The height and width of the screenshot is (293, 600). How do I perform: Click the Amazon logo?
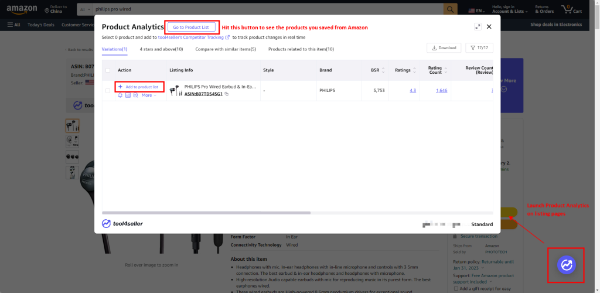pos(22,9)
